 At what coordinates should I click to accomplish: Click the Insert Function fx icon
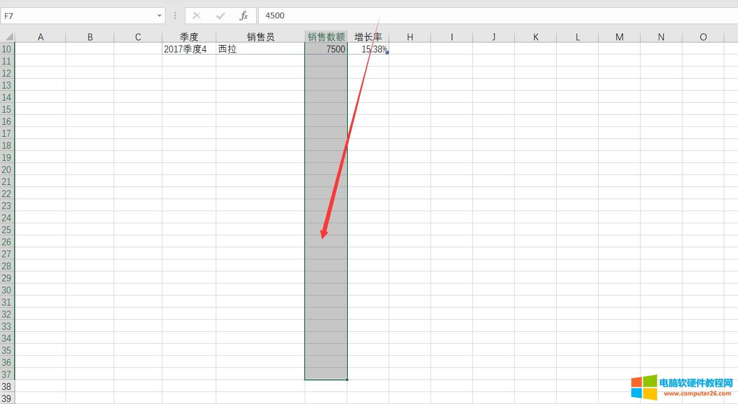coord(243,15)
